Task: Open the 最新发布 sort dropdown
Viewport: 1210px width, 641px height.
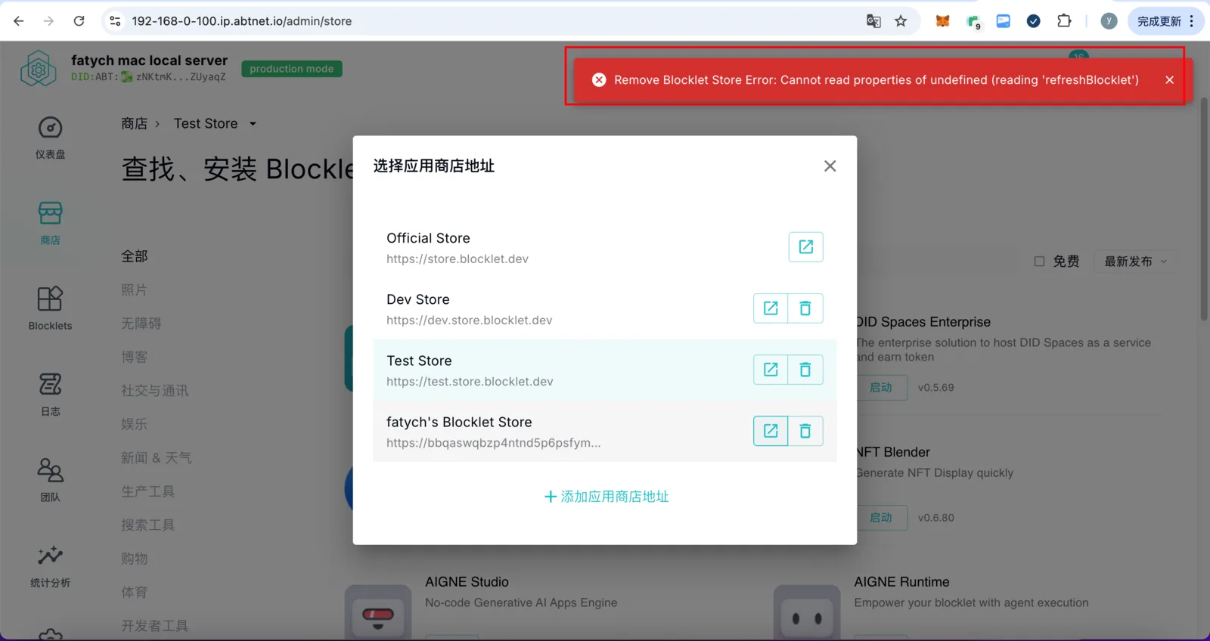Action: 1135,262
